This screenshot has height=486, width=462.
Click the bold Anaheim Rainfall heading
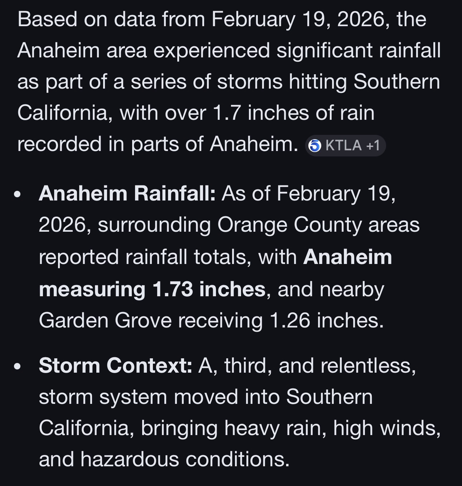click(127, 193)
